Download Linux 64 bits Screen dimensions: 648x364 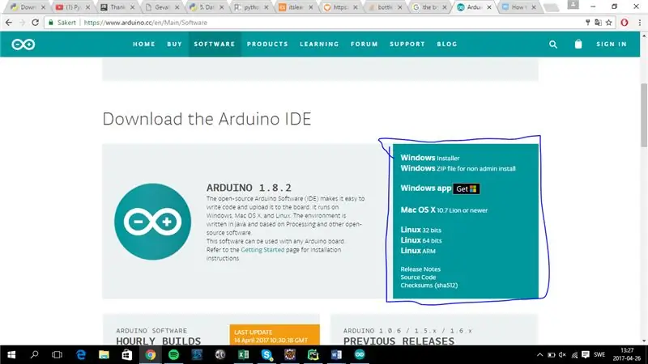coord(420,240)
